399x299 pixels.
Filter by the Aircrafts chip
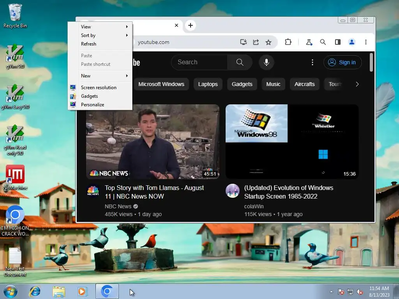point(305,84)
